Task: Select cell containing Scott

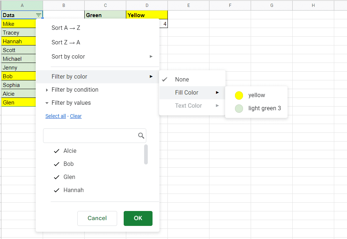Action: pos(19,50)
